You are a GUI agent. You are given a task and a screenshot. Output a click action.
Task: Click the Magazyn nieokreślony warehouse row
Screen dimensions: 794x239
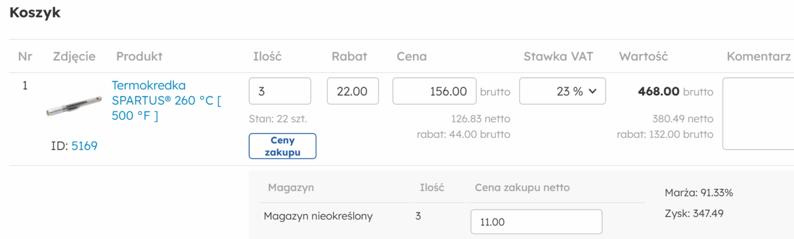[x=318, y=216]
